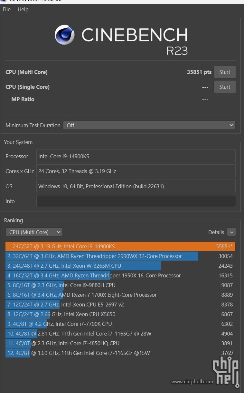244x393 pixels.
Task: Select ranking row Threadripper 2990WX
Action: point(120,256)
